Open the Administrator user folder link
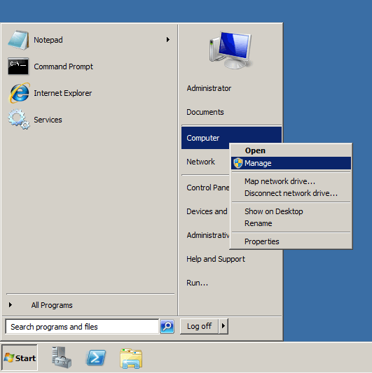Screen dimensions: 372x373 [209, 88]
